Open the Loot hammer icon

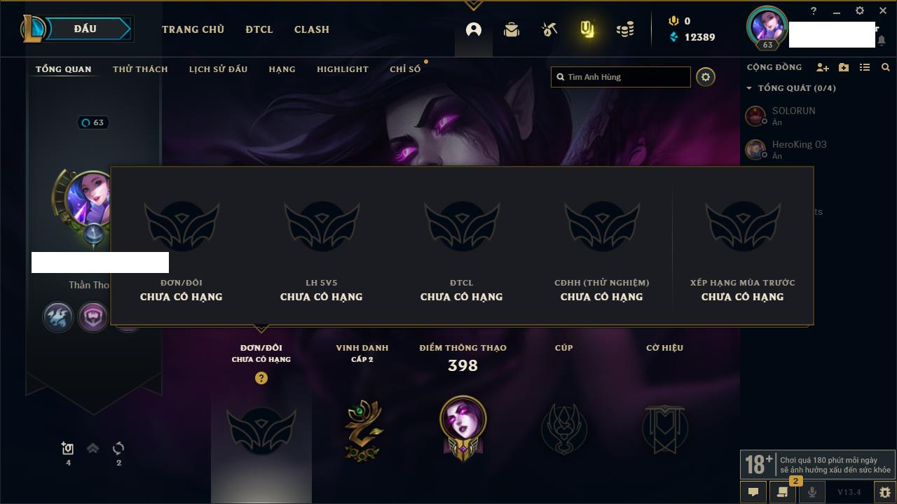pos(549,29)
